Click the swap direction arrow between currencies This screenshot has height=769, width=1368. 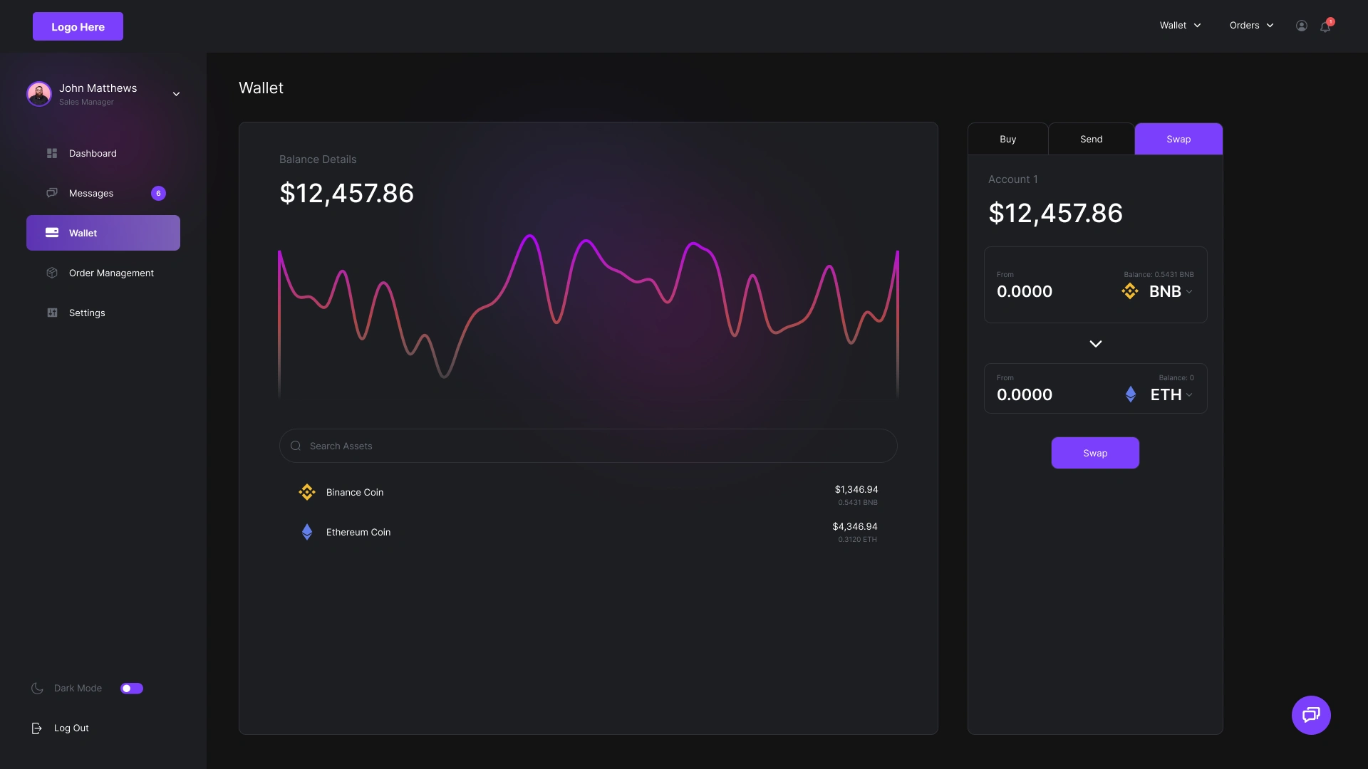click(1095, 344)
